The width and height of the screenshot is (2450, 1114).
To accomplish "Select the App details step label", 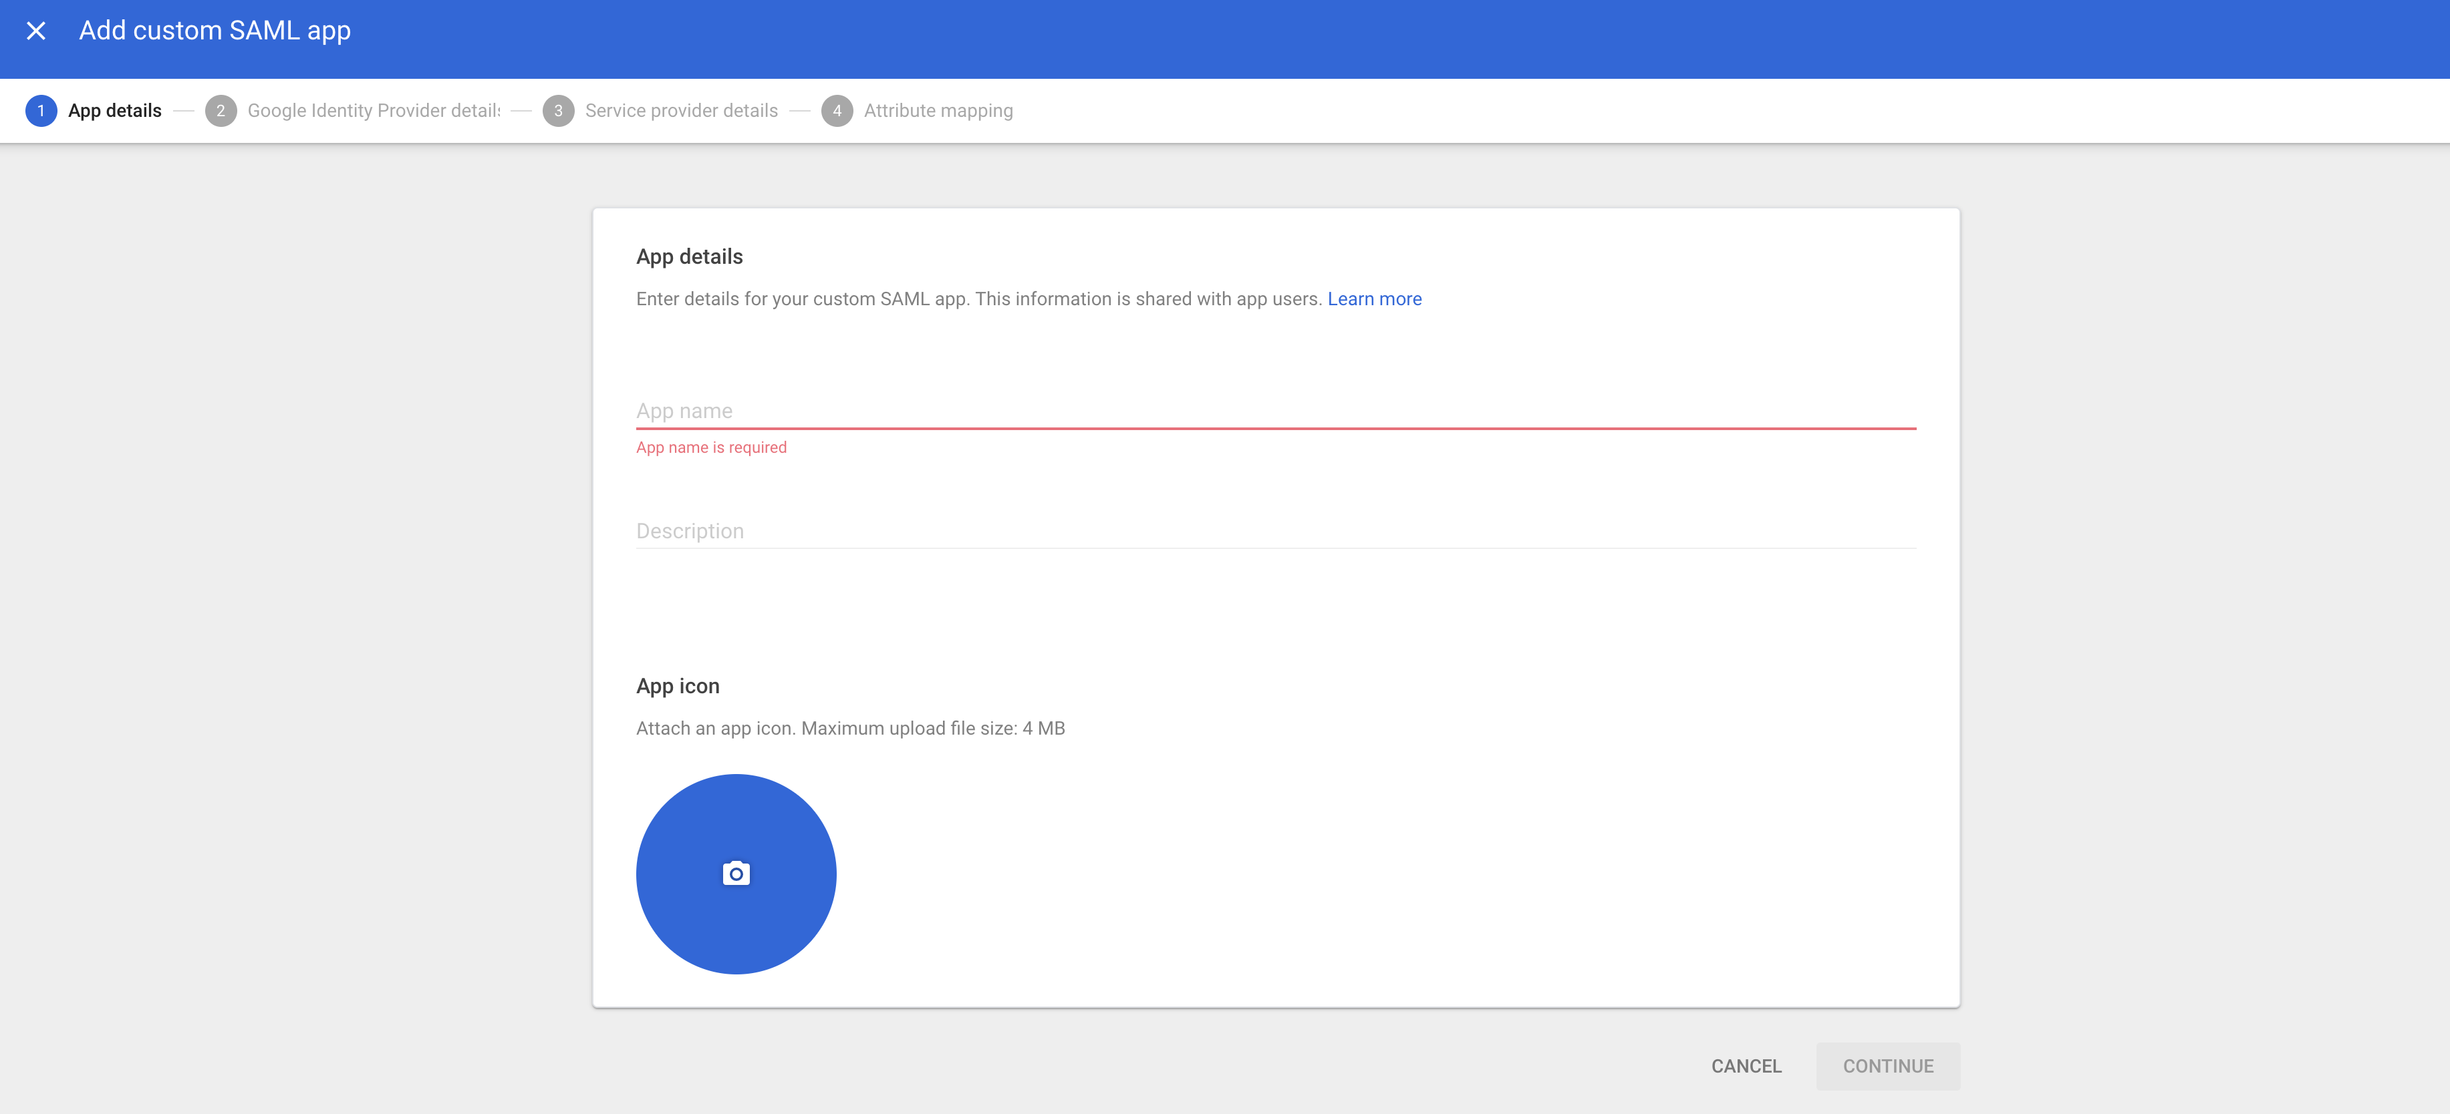I will 115,110.
